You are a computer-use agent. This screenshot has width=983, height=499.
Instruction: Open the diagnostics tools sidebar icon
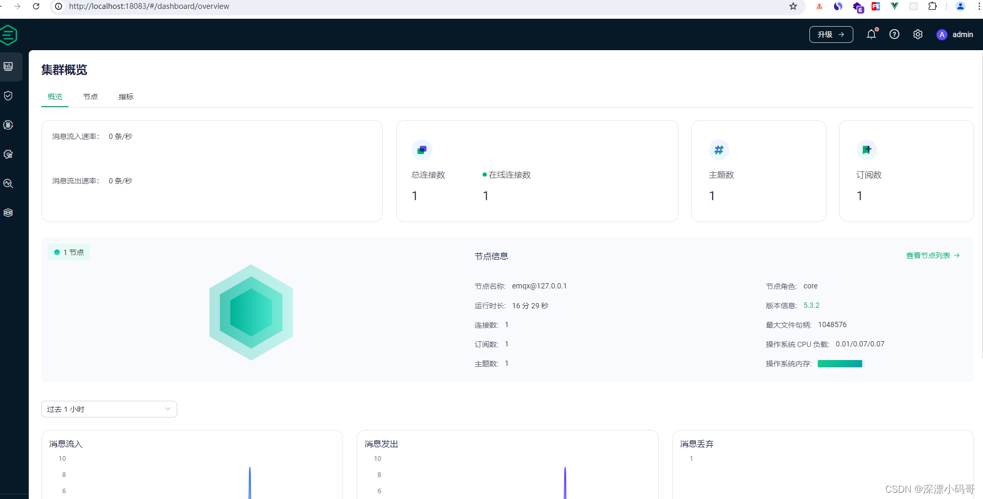[x=8, y=183]
